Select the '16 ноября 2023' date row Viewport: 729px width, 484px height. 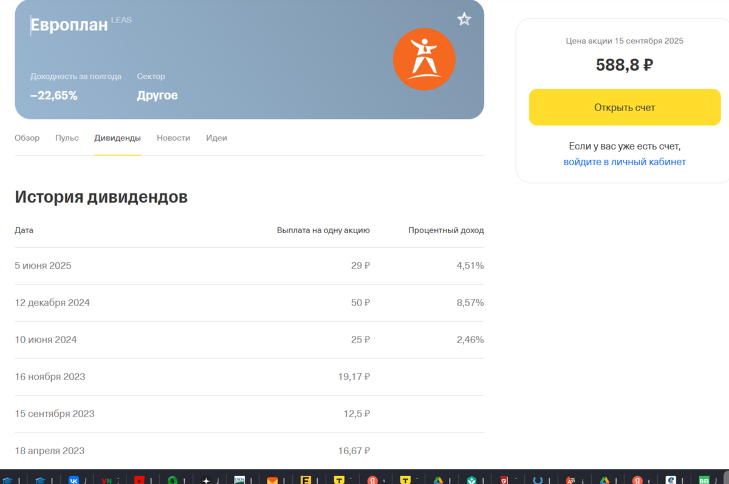point(249,377)
